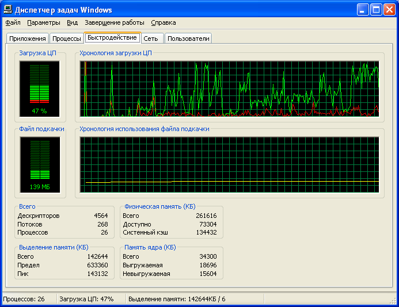Switch to the Пользователи tab
Image resolution: width=399 pixels, height=307 pixels.
(188, 39)
